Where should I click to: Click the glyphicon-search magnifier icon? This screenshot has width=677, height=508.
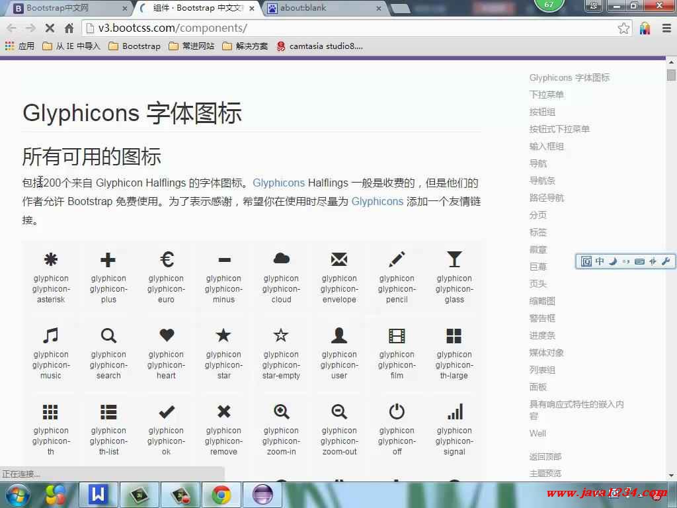(108, 335)
